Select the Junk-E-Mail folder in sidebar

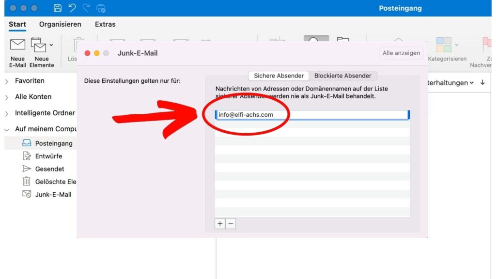[x=53, y=194]
